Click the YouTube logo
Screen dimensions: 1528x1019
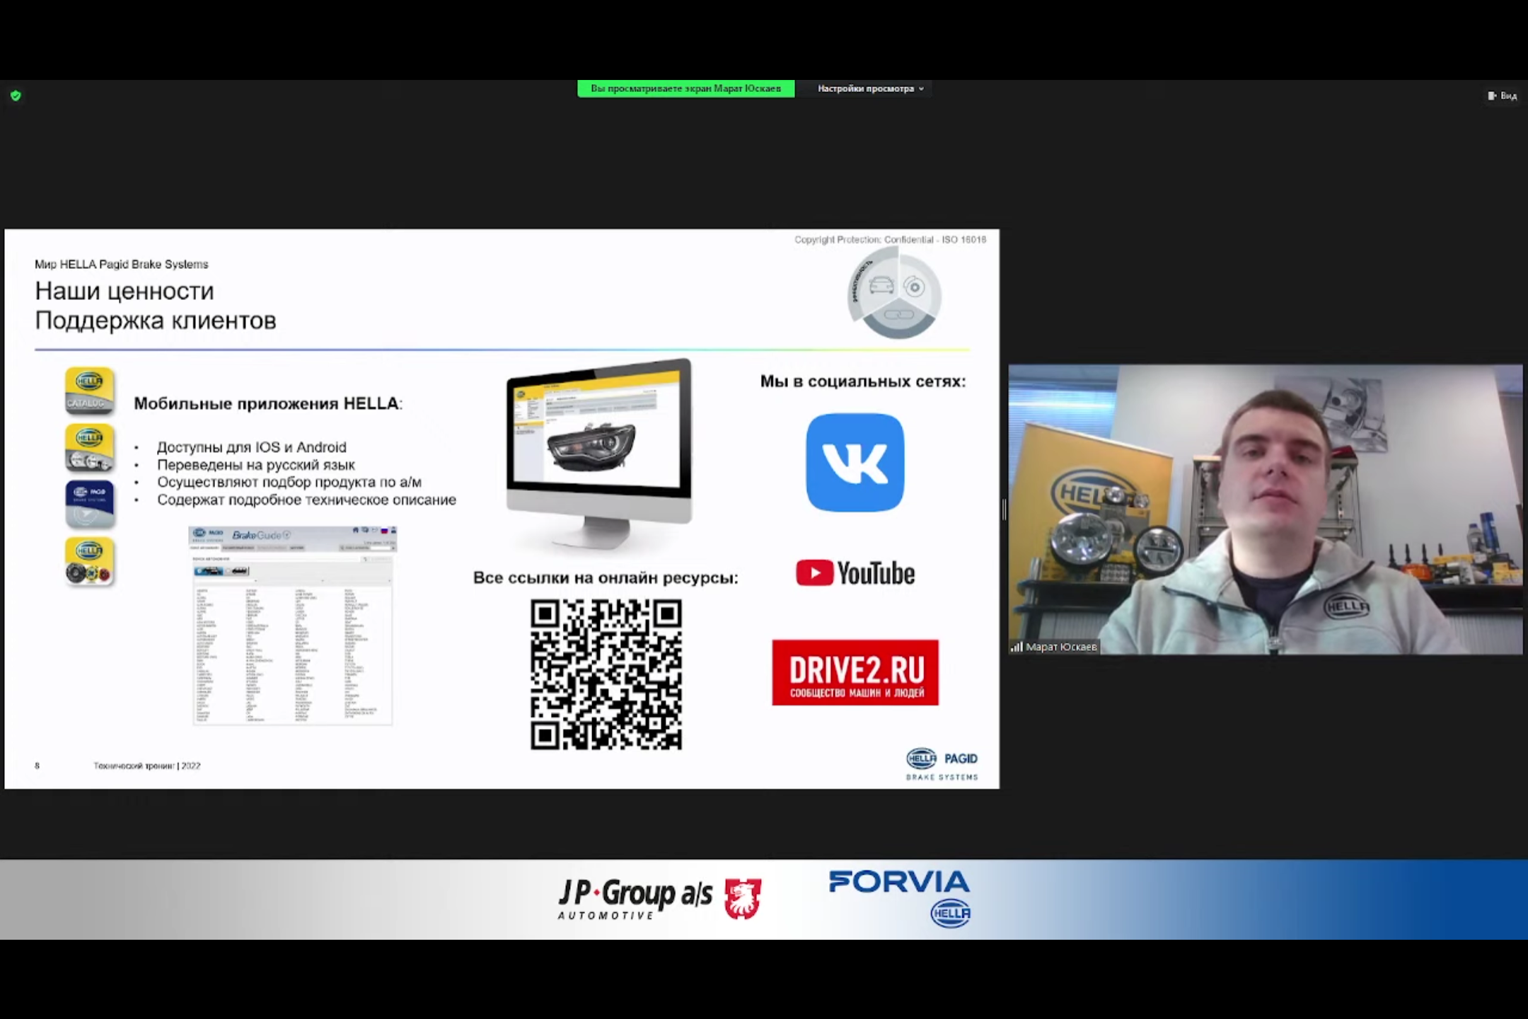[855, 572]
